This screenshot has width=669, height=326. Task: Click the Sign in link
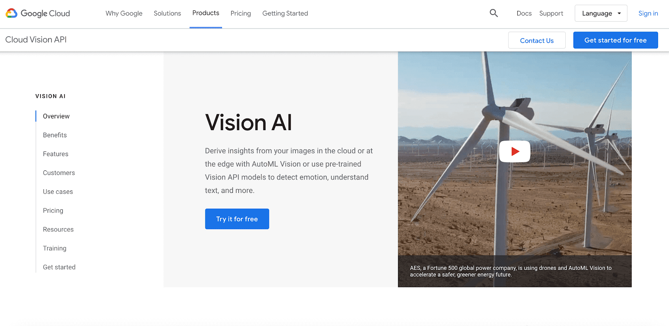click(x=648, y=13)
